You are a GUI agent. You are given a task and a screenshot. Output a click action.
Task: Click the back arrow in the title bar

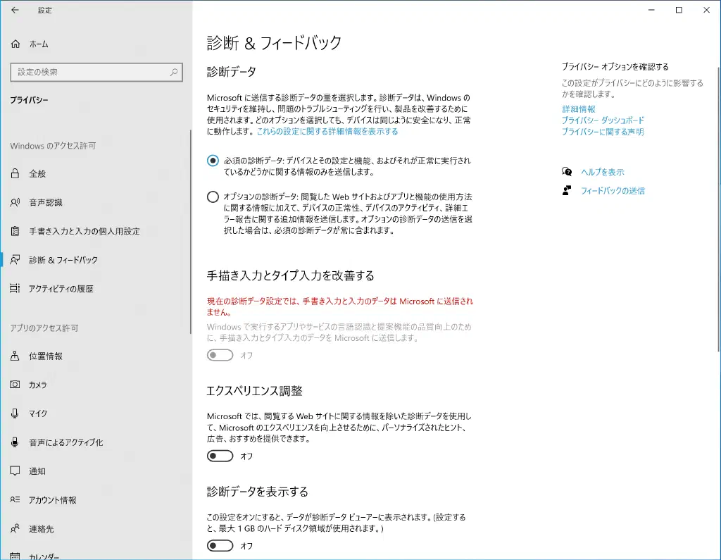(x=15, y=11)
